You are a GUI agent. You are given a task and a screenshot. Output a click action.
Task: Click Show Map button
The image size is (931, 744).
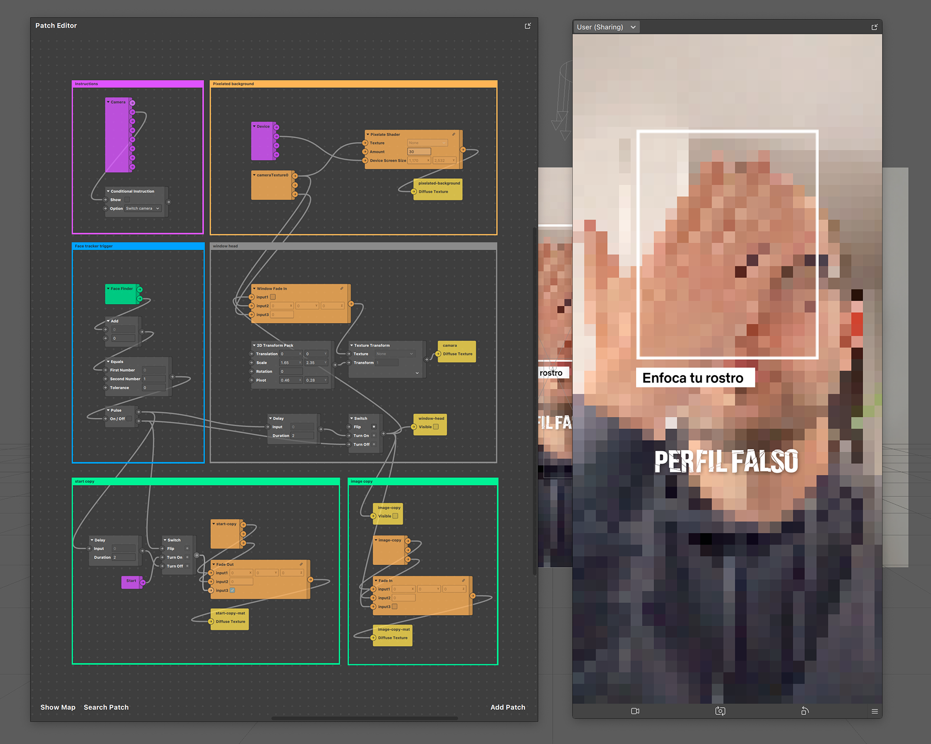click(x=58, y=707)
